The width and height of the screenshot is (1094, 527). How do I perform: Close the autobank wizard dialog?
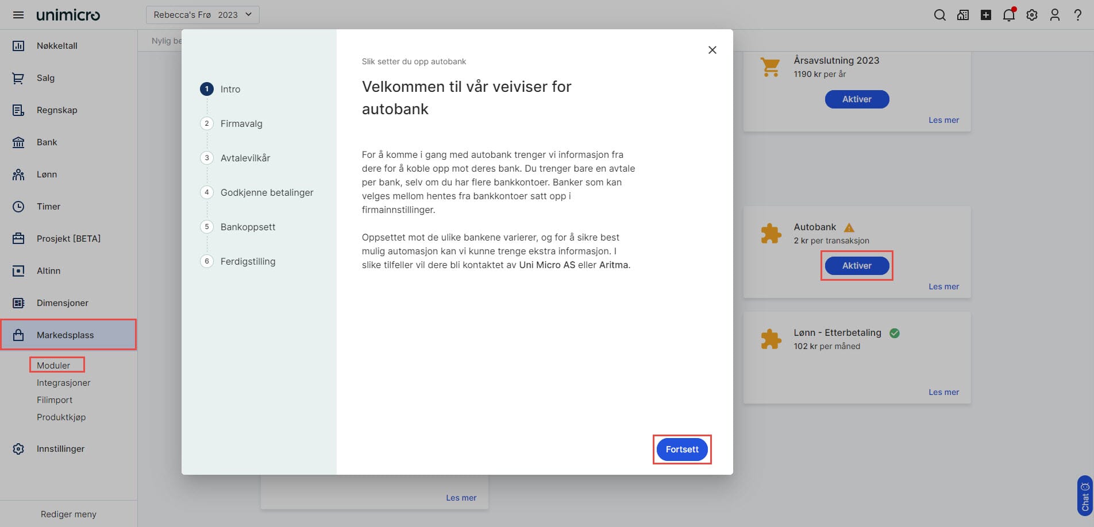click(712, 50)
